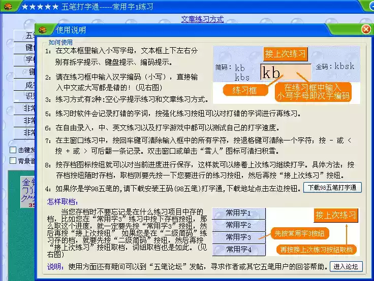Click the 下载98五笔打字通 button
Image resolution: width=374 pixels, height=281 pixels.
(332, 188)
